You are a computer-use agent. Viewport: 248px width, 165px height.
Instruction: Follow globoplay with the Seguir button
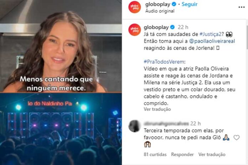pyautogui.click(x=190, y=4)
